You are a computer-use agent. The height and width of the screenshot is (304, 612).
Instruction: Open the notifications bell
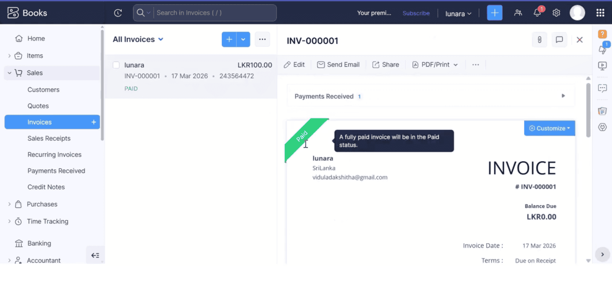coord(537,13)
